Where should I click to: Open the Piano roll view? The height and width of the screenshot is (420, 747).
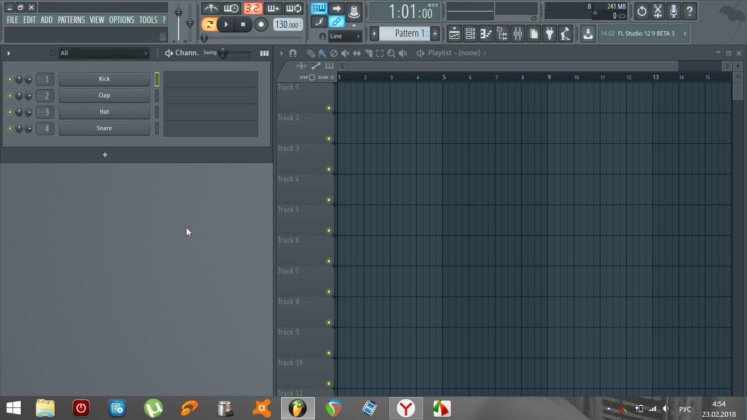point(486,33)
